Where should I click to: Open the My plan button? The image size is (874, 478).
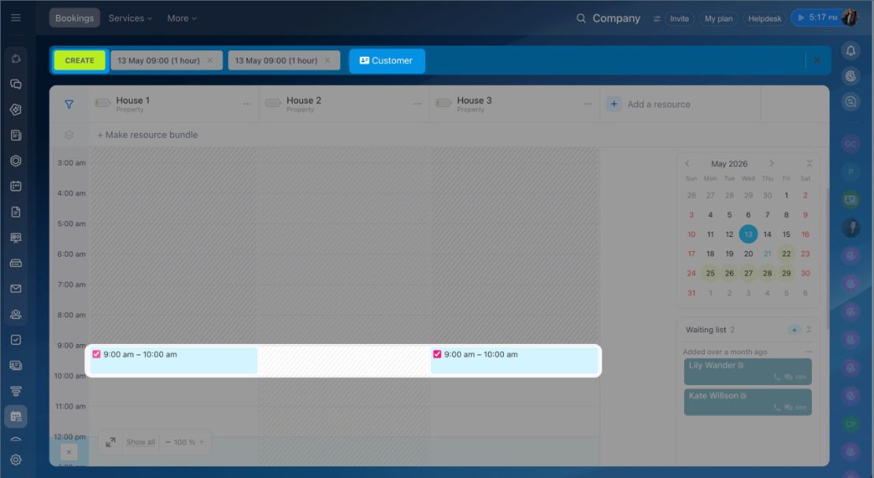pos(718,18)
